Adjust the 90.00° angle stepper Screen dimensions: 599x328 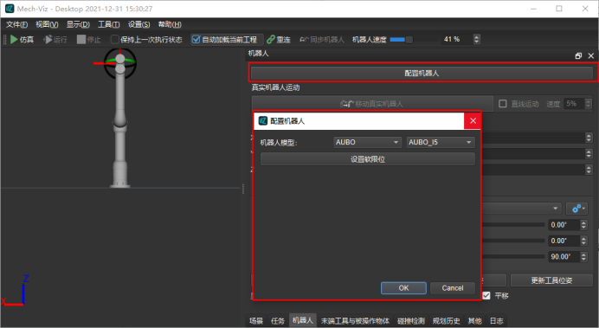tap(583, 256)
